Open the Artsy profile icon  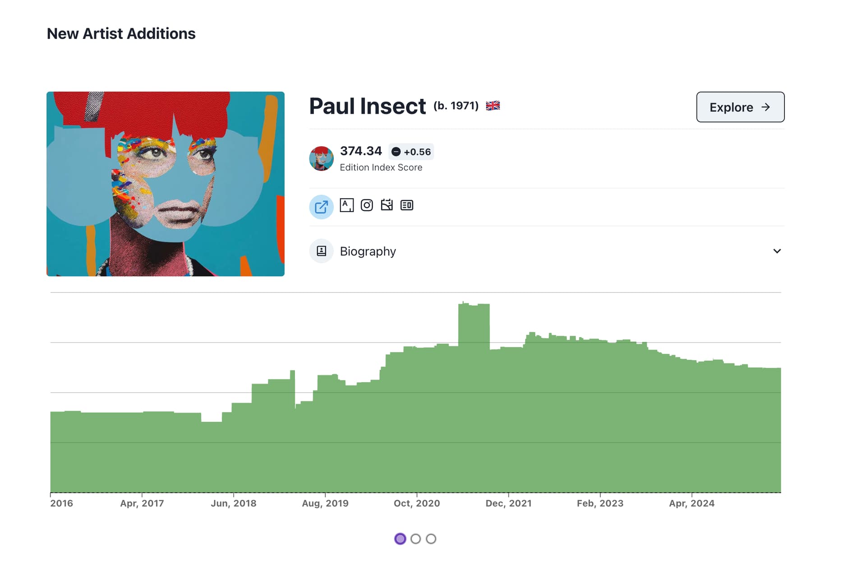point(346,205)
